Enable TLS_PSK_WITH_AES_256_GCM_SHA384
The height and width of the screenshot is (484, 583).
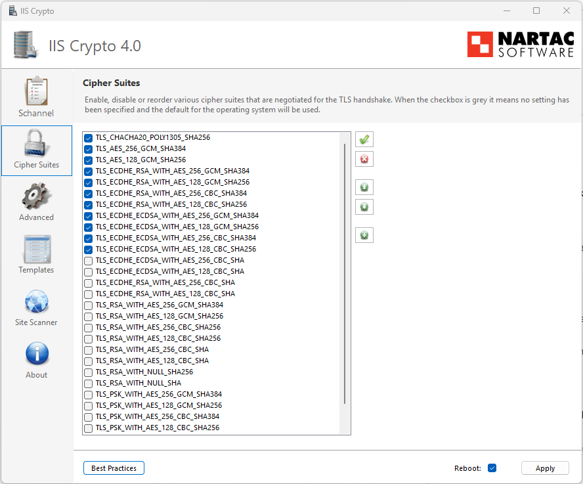click(x=88, y=395)
